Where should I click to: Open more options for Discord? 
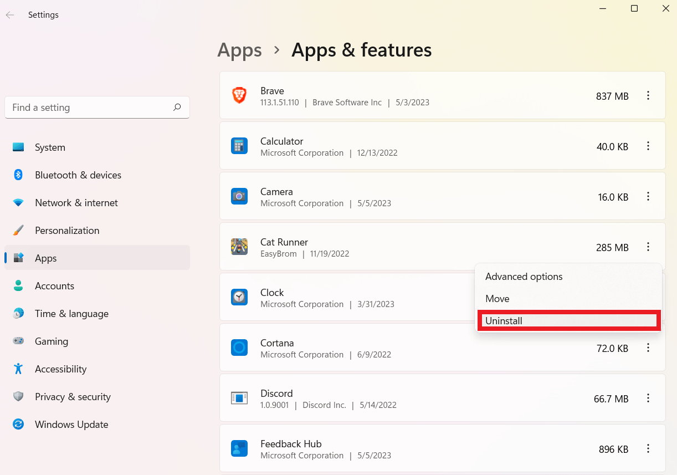click(x=648, y=399)
